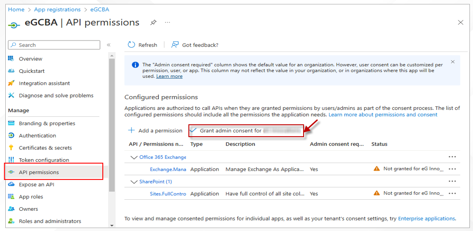
Task: Click the Integration assistant rocket icon
Action: 11,83
